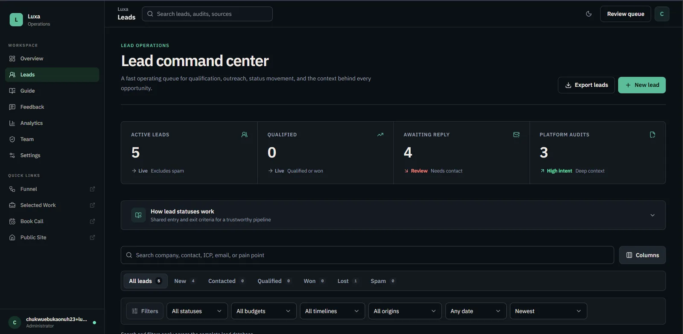Image resolution: width=683 pixels, height=334 pixels.
Task: Click the Export leads button
Action: pos(586,85)
